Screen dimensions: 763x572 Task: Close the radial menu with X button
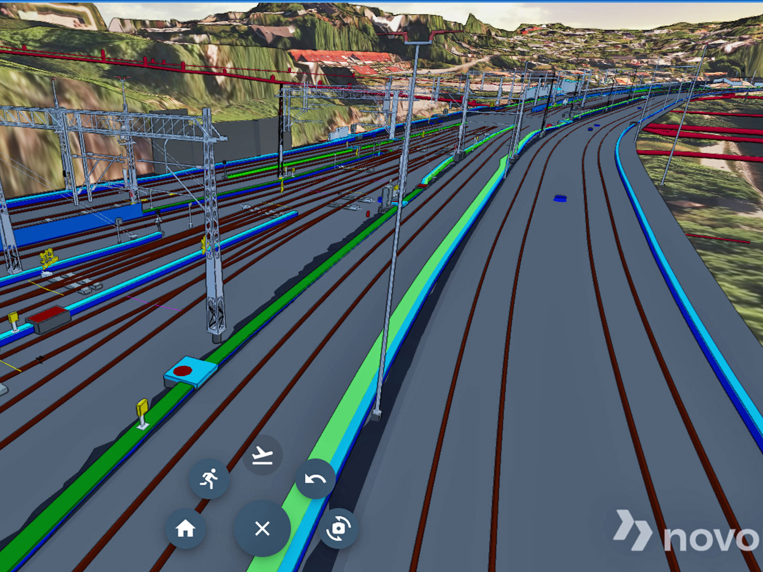click(262, 528)
